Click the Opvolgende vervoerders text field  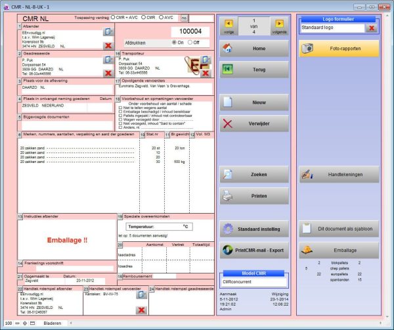coord(164,89)
